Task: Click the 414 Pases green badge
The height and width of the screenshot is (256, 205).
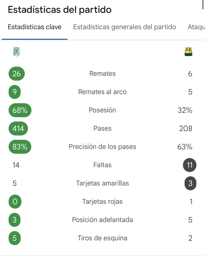Action: coord(18,128)
